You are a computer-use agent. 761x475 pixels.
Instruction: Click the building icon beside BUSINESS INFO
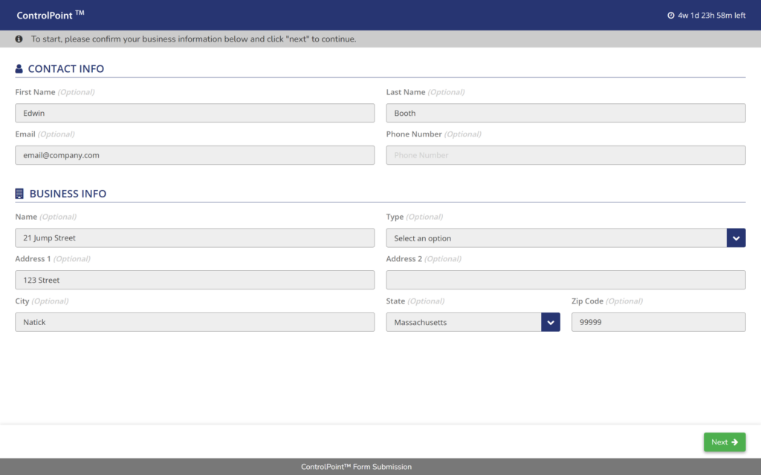(19, 193)
